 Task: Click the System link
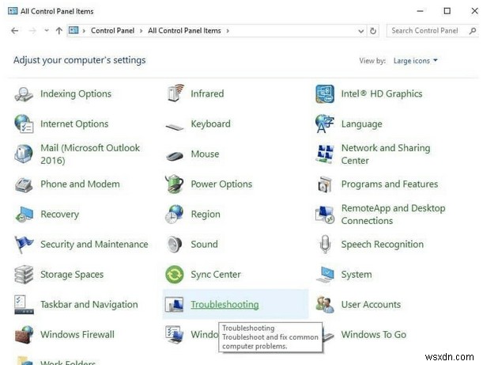tap(357, 274)
